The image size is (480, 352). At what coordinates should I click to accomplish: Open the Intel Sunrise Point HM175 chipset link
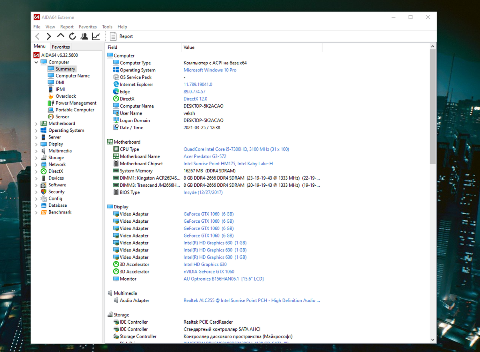tap(228, 164)
